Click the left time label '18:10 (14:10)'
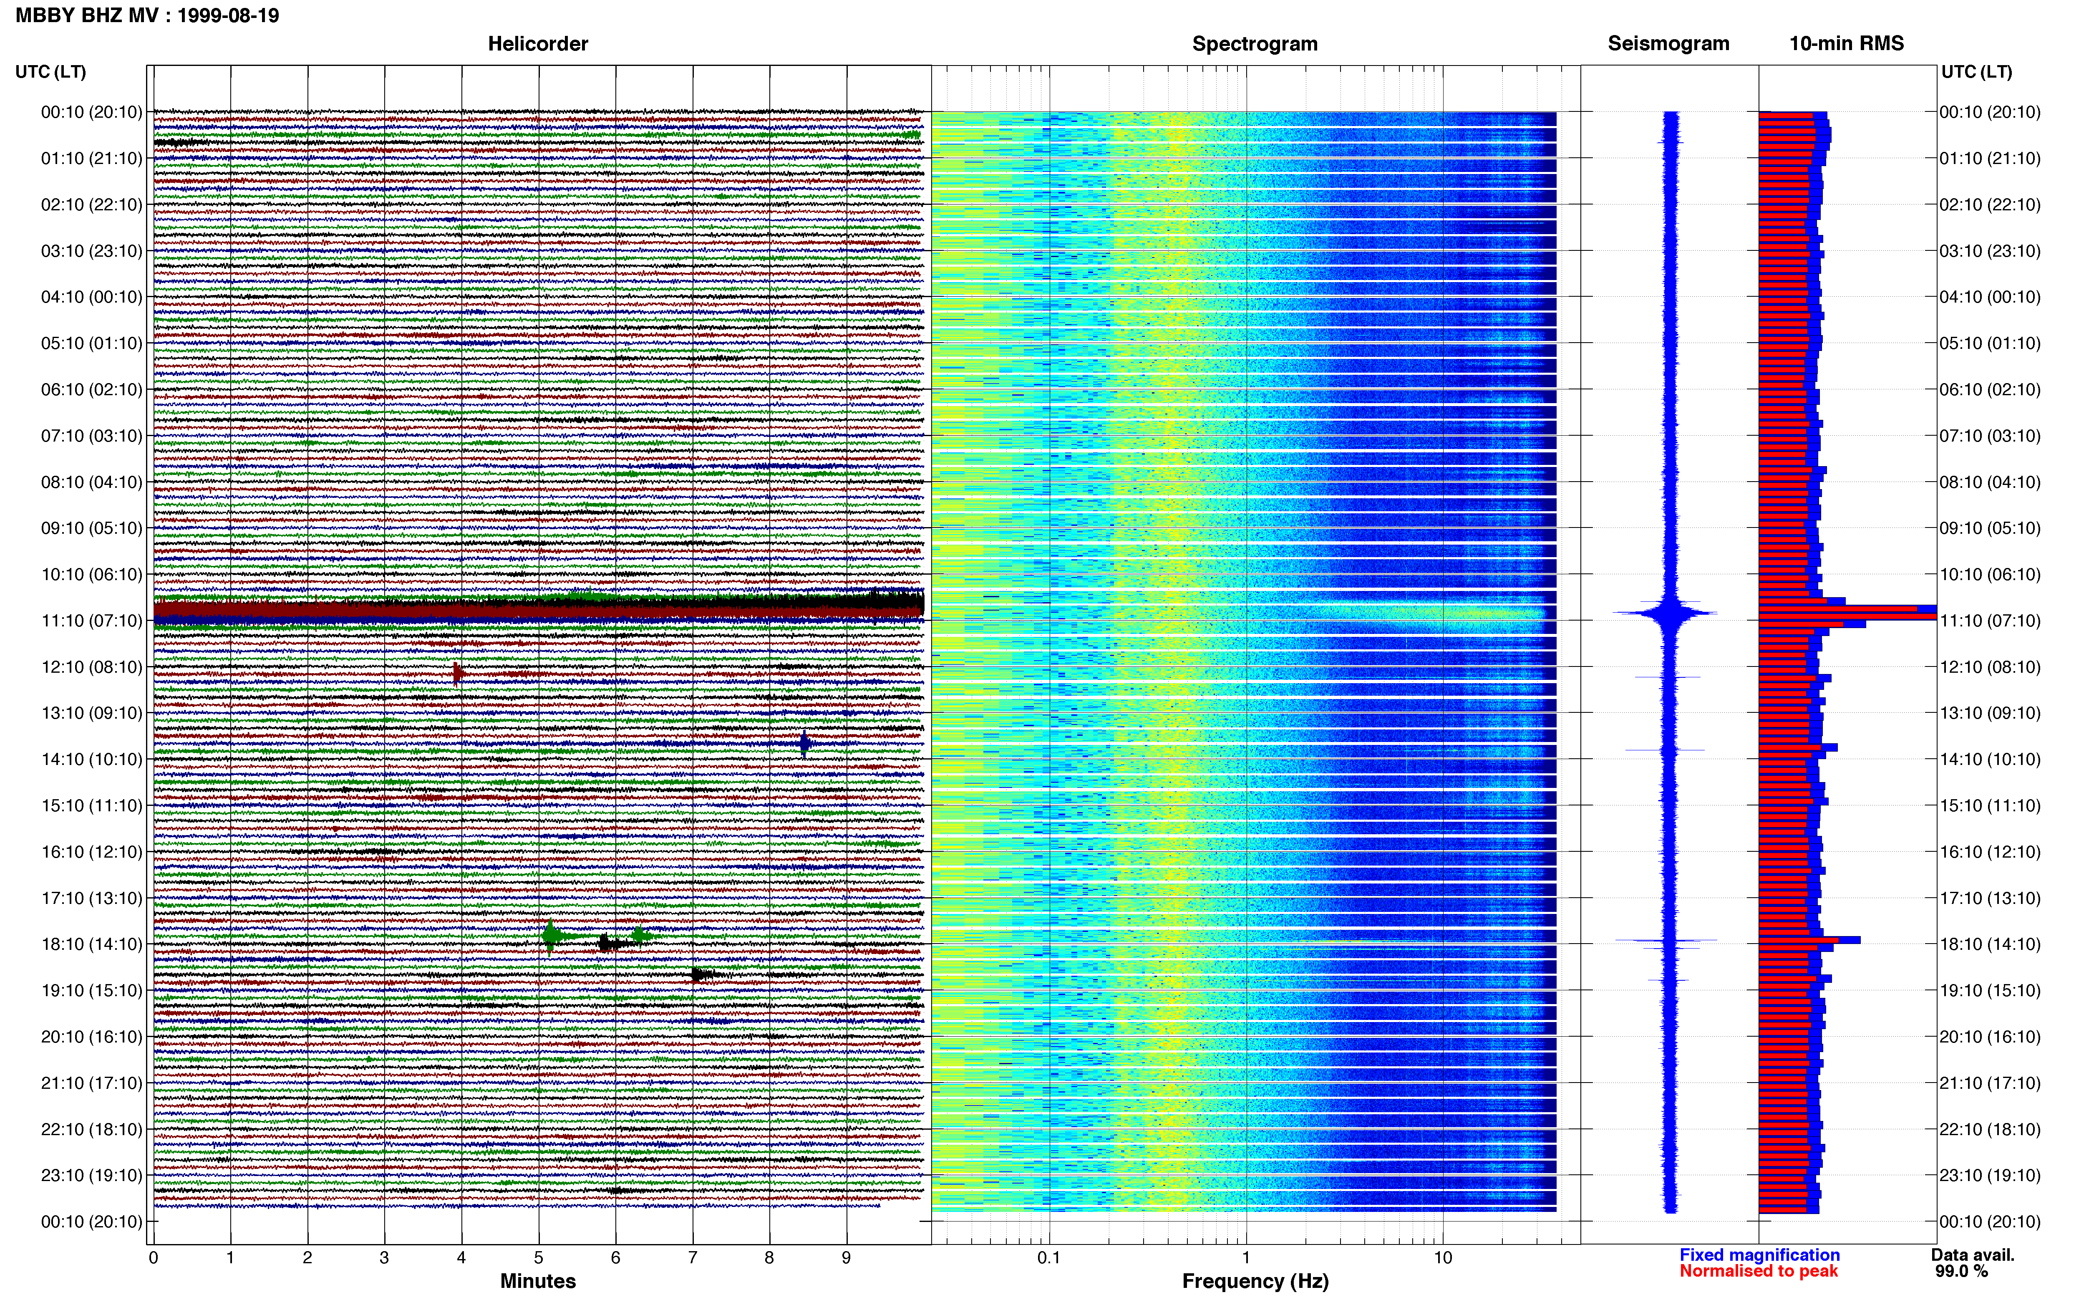This screenshot has width=2094, height=1310. (92, 944)
